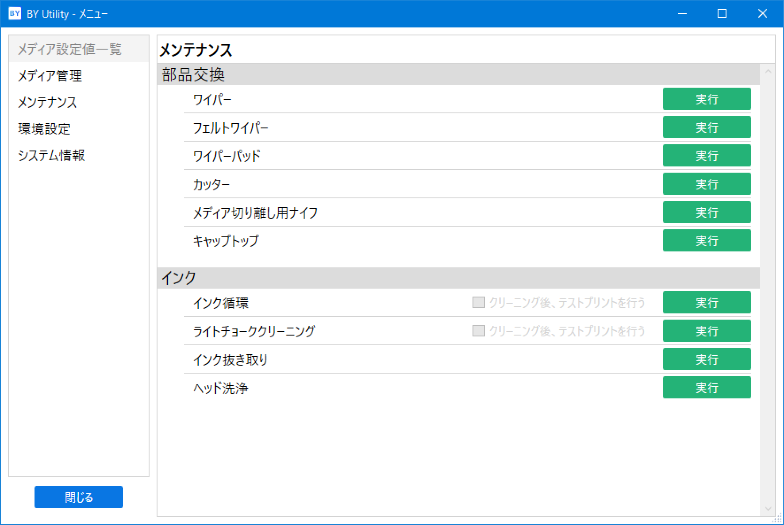This screenshot has height=525, width=784.
Task: Click the インク section header
Action: tap(458, 278)
